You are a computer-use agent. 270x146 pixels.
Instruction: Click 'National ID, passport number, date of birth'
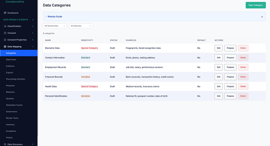click(x=147, y=96)
